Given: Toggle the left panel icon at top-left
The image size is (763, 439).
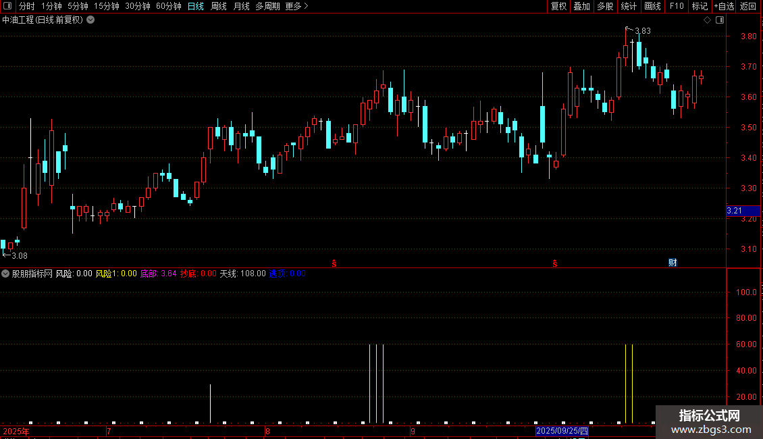Looking at the screenshot, I should (x=7, y=6).
